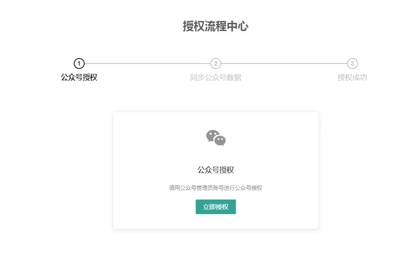
Task: Click the 授权成功 step label
Action: click(352, 78)
